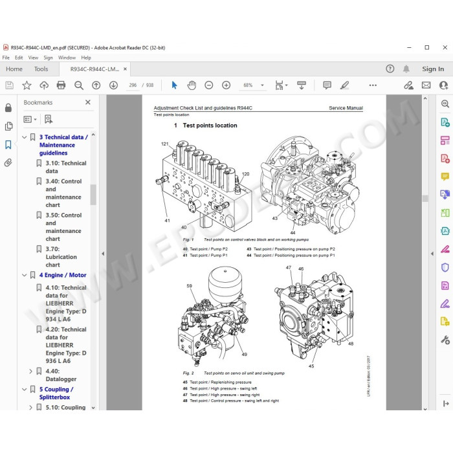The height and width of the screenshot is (453, 453).
Task: Open the yellow Comment tool in right pane
Action: [445, 176]
